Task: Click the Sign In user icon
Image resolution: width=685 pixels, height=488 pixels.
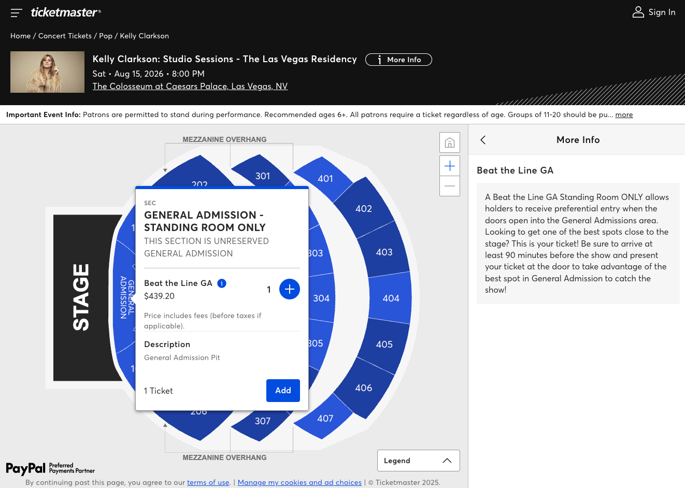Action: pyautogui.click(x=638, y=12)
